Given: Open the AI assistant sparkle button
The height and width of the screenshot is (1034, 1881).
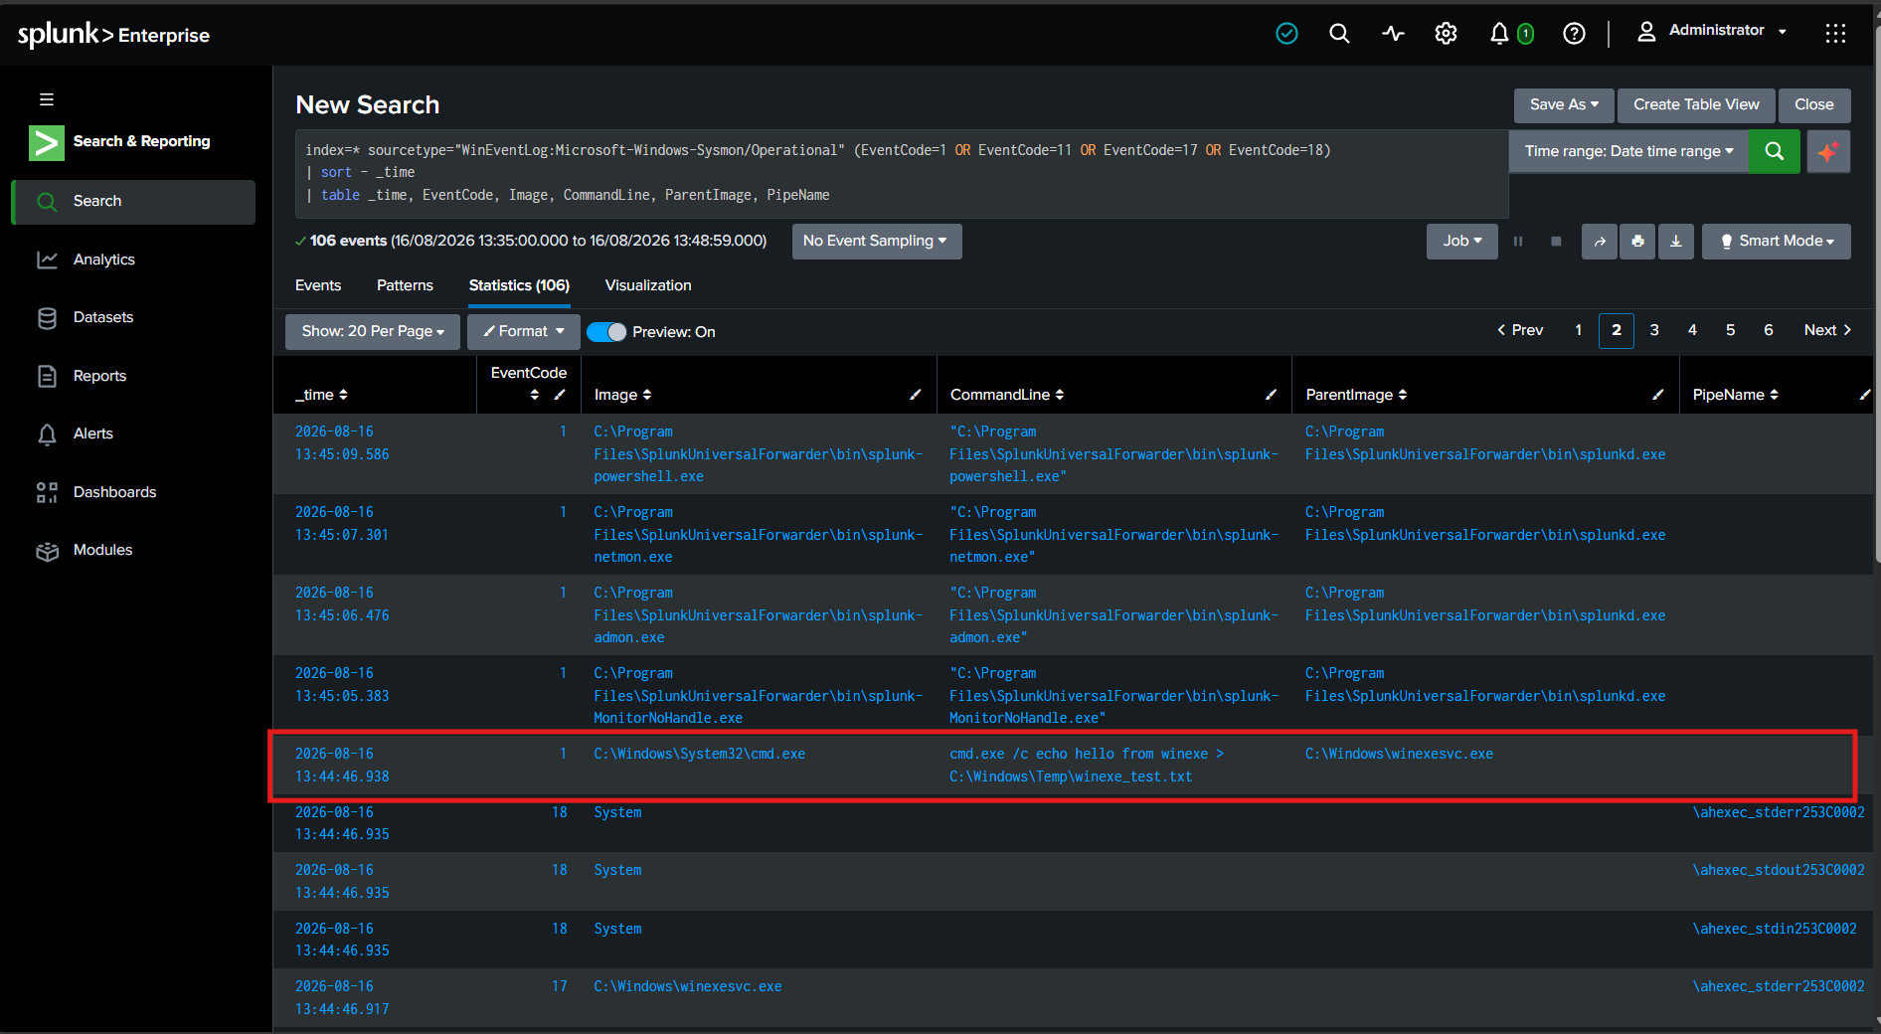Looking at the screenshot, I should 1828,151.
